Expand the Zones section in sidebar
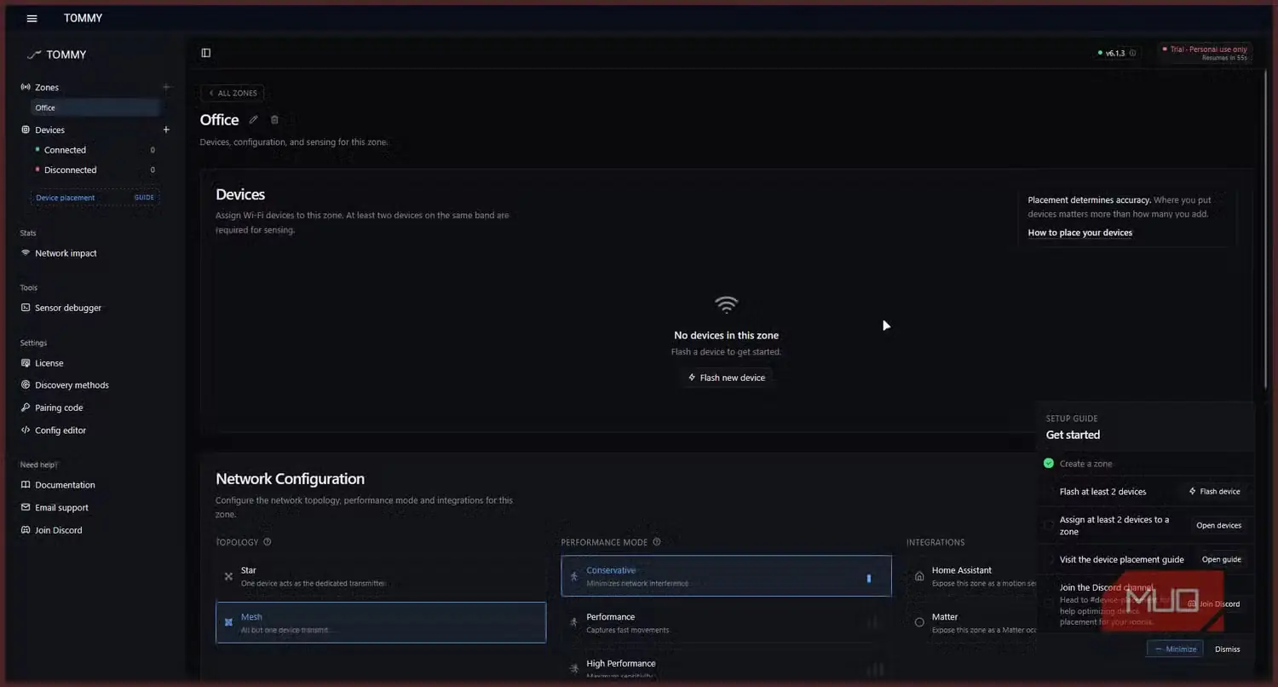The image size is (1278, 687). (x=47, y=87)
